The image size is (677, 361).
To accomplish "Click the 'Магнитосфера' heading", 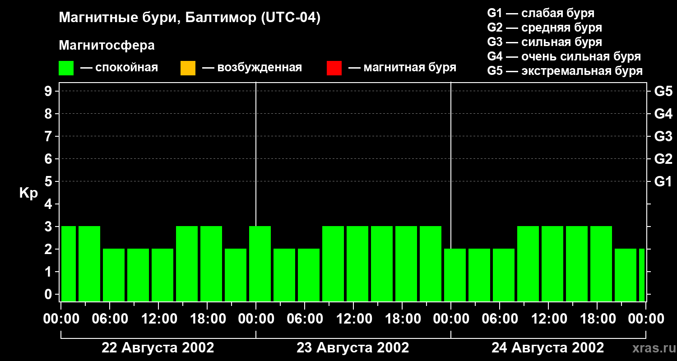I will click(x=107, y=46).
